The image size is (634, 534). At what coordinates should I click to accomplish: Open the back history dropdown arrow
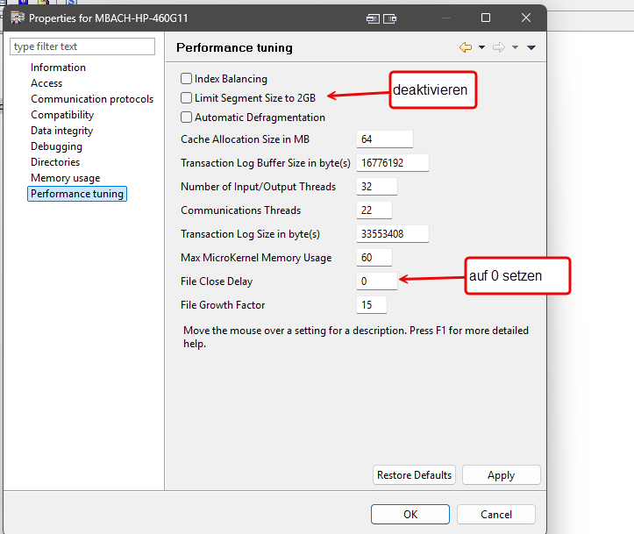(x=481, y=48)
